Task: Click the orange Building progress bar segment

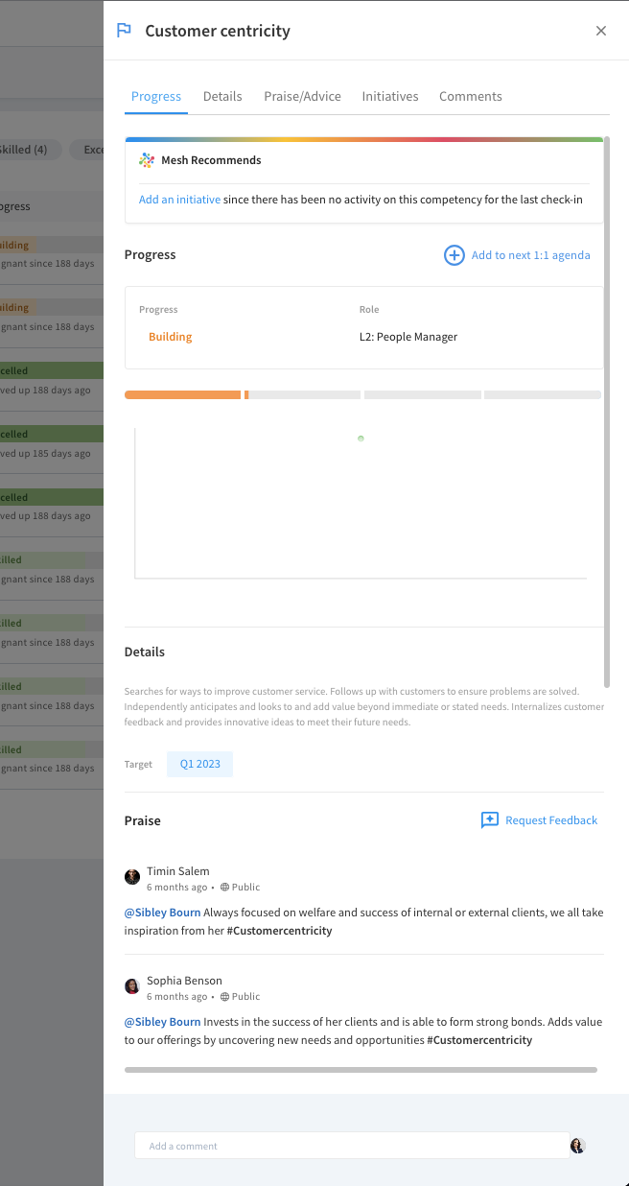Action: click(182, 394)
